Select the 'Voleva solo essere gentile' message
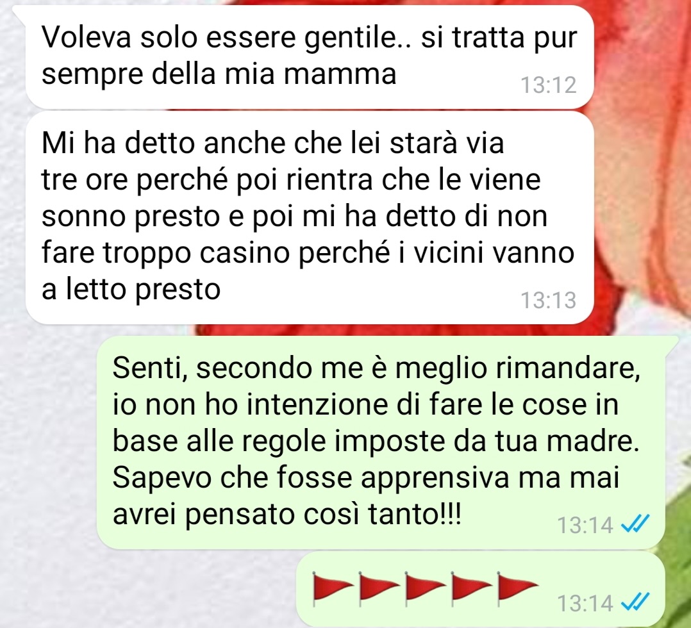Image resolution: width=691 pixels, height=628 pixels. click(x=310, y=57)
